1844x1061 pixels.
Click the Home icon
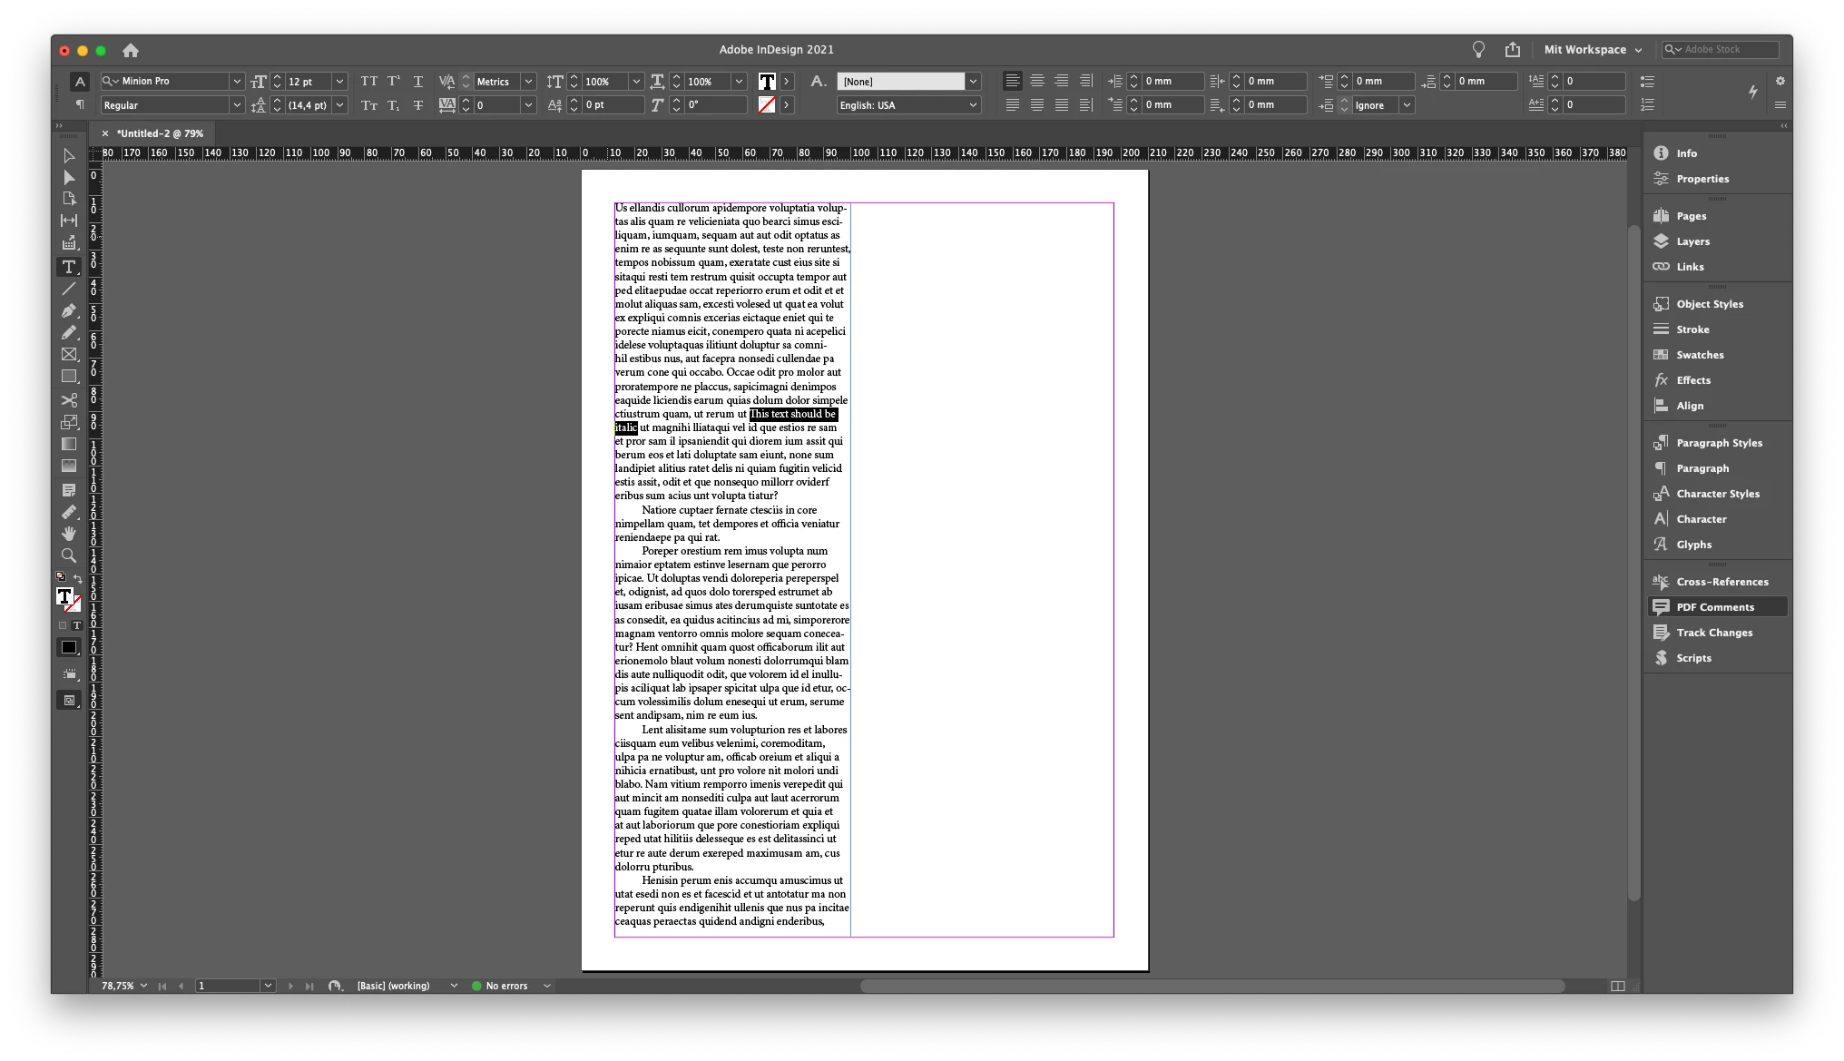(131, 50)
